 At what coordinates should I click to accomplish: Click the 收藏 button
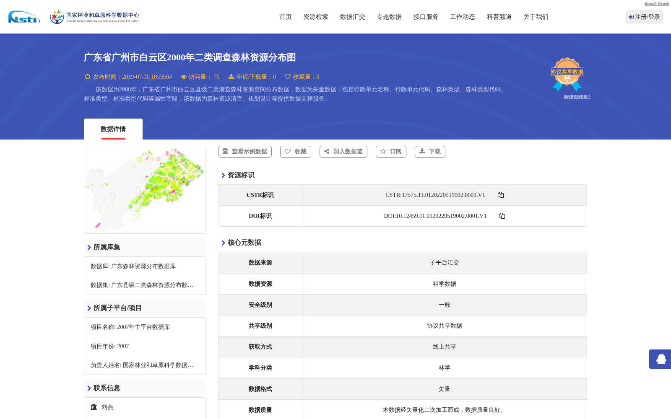coord(296,152)
